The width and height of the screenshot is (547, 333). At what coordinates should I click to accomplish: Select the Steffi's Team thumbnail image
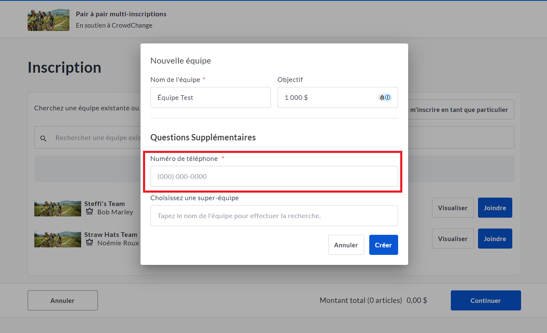click(57, 208)
